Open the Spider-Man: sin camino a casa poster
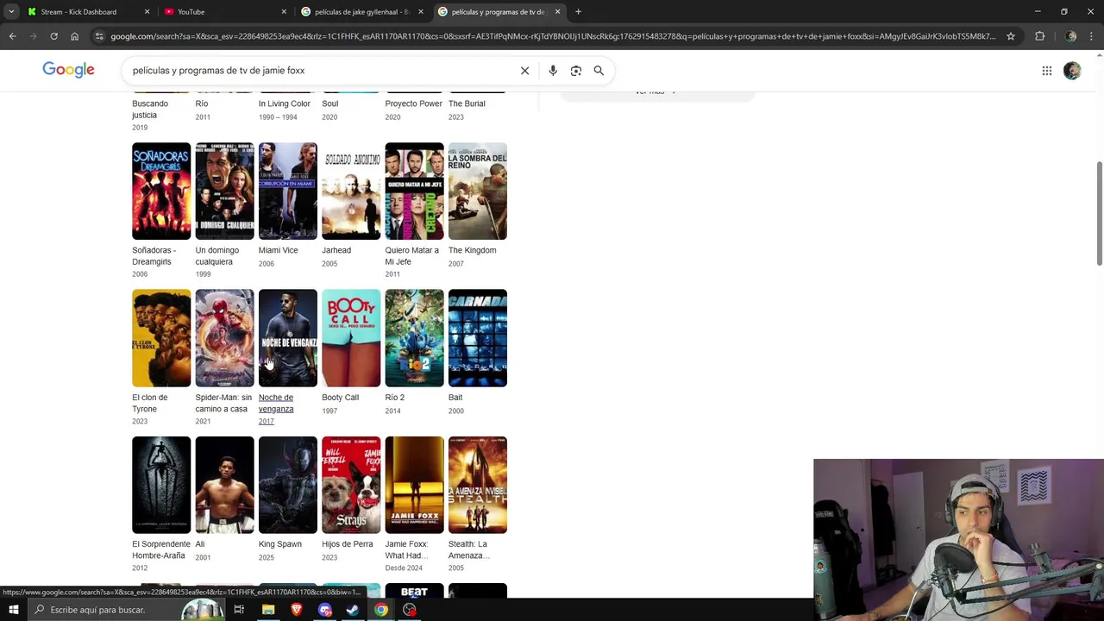This screenshot has height=621, width=1104. point(224,338)
